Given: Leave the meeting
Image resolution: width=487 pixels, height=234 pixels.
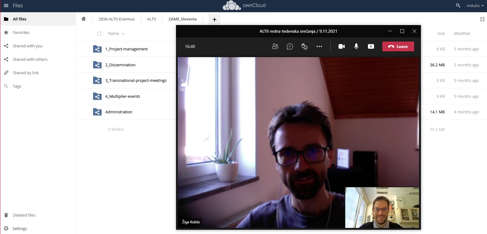Looking at the screenshot, I should 398,46.
